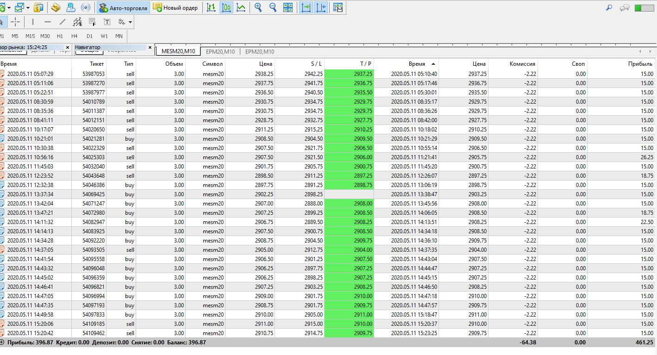Open the profiles dropdown arrow
The height and width of the screenshot is (355, 657).
28,7
